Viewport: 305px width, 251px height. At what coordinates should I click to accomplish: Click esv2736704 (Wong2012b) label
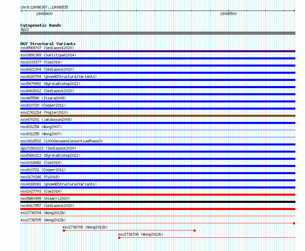pyautogui.click(x=43, y=213)
